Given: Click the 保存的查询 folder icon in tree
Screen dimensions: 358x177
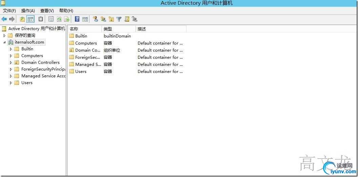Looking at the screenshot, I should tap(10, 35).
